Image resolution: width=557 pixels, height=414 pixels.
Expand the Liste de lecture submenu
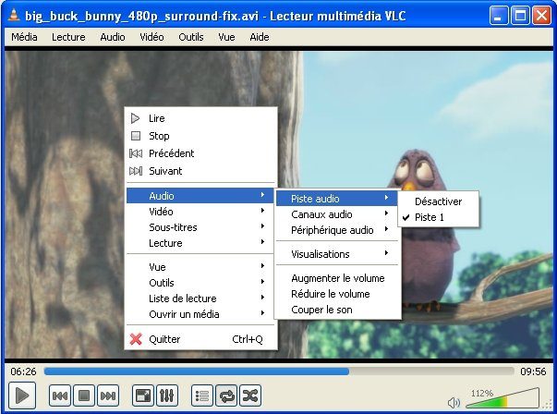tap(200, 298)
